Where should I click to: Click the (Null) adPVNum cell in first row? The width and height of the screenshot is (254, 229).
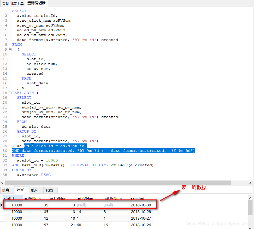click(x=89, y=205)
